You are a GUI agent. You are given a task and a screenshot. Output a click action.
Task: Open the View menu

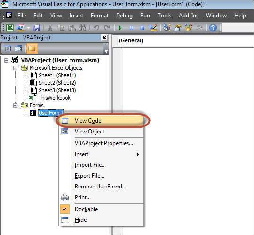tap(56, 16)
